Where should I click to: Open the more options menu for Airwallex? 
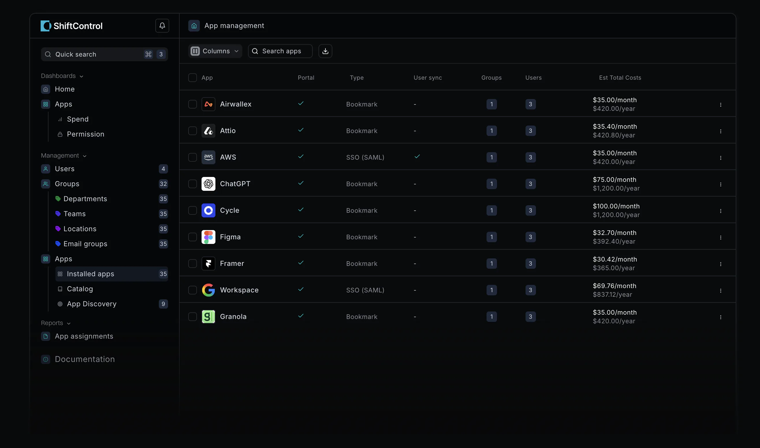720,105
